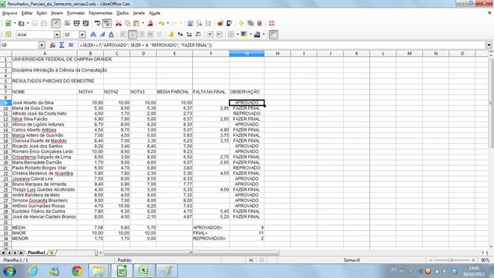Click the New spreadsheet icon
Viewport: 494px width, 278px height.
[x=8, y=23]
